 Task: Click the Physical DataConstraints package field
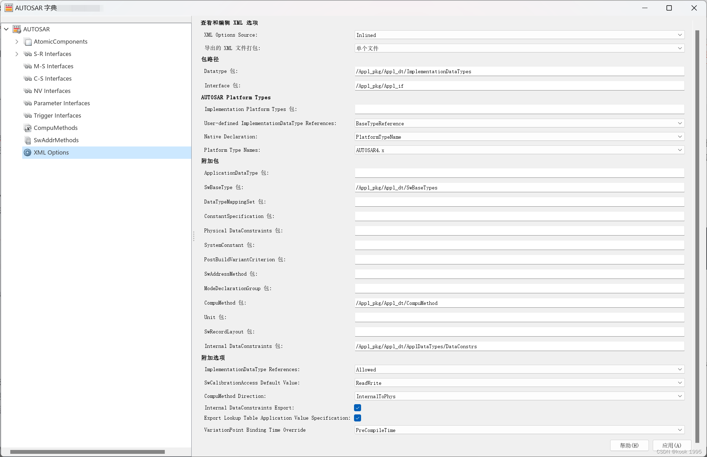520,231
